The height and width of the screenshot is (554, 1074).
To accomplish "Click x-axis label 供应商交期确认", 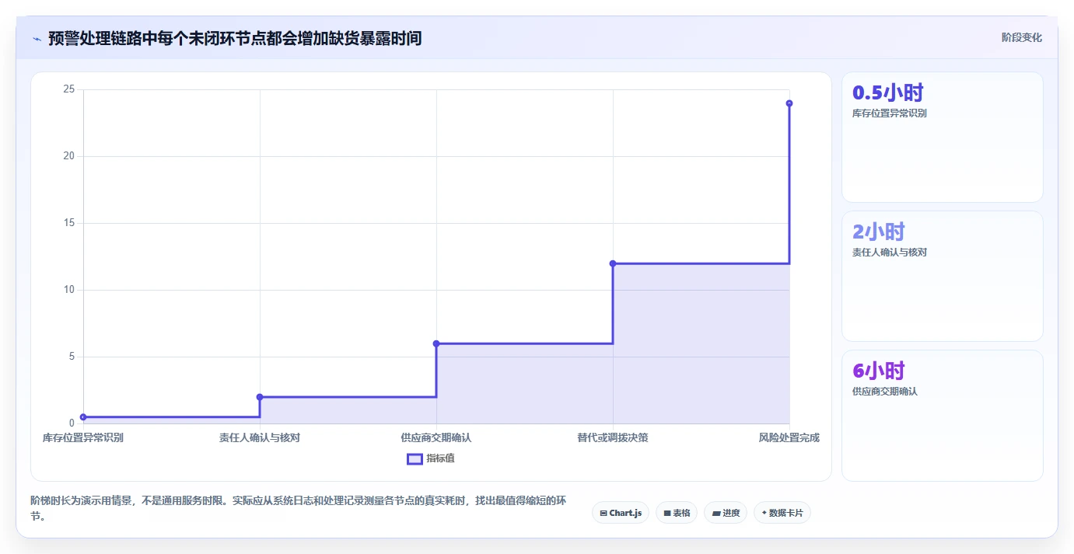I will [x=436, y=437].
